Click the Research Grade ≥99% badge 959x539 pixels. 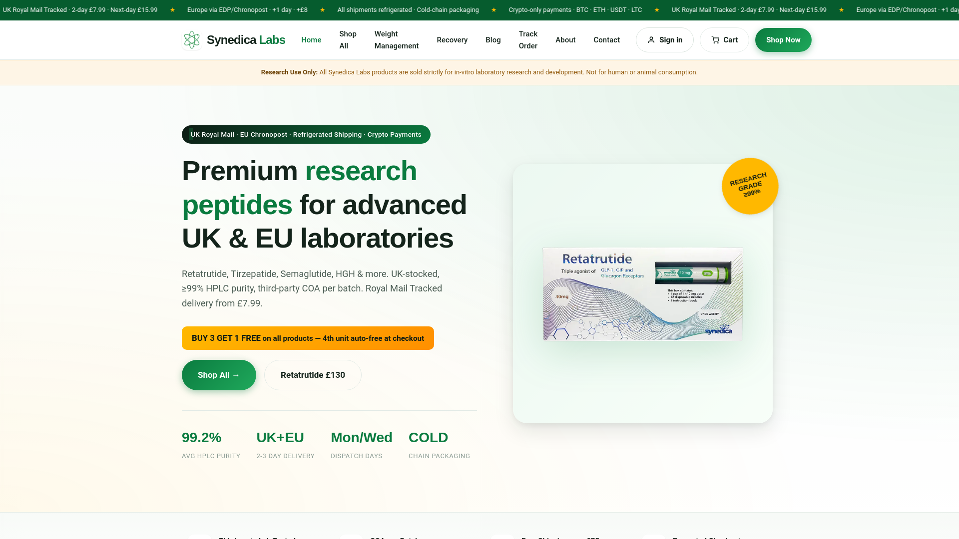(x=750, y=186)
